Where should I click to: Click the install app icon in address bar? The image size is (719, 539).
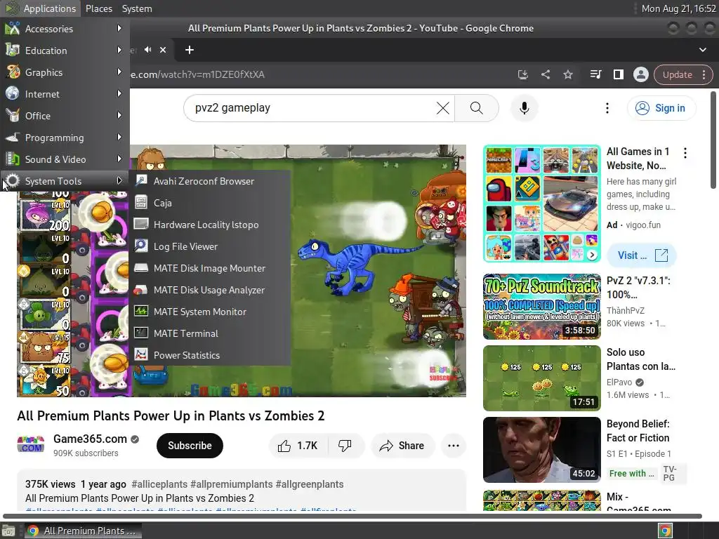[522, 74]
